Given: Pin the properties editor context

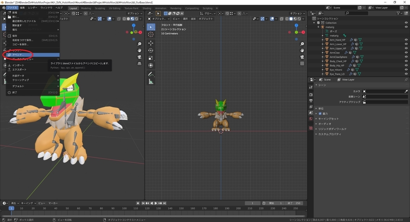Looking at the screenshot, I should click(406, 80).
